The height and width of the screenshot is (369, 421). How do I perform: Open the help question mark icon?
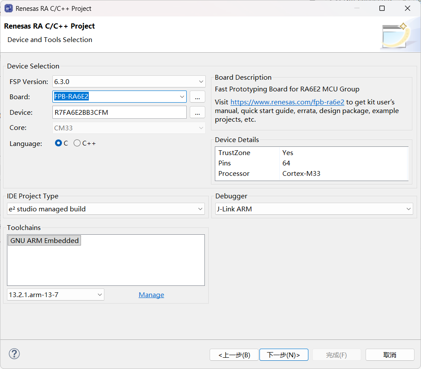14,354
